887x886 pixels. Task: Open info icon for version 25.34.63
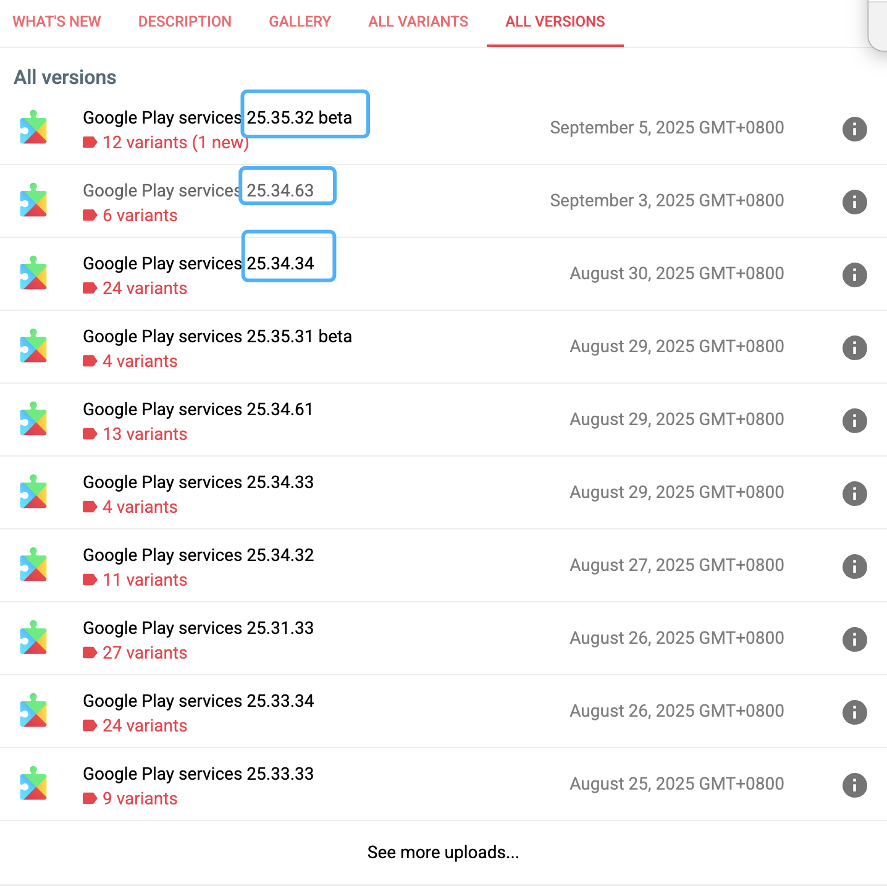(x=854, y=202)
